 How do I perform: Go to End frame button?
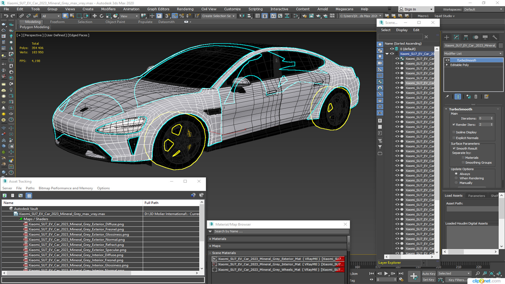tap(401, 273)
